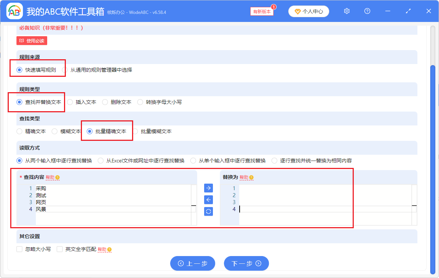Open the 个人中心 panel
The image size is (439, 278).
click(x=308, y=11)
